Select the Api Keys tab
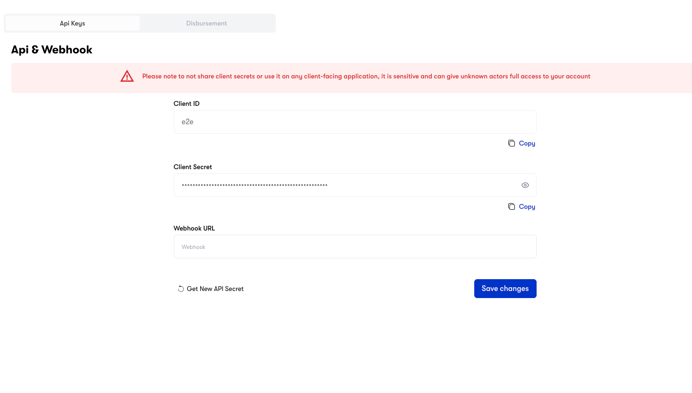Viewport: 692px width, 393px height. pos(72,23)
